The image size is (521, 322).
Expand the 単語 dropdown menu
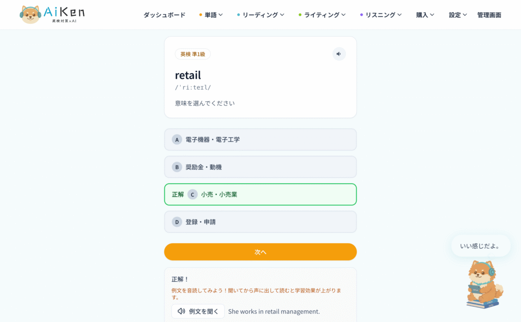click(x=211, y=15)
